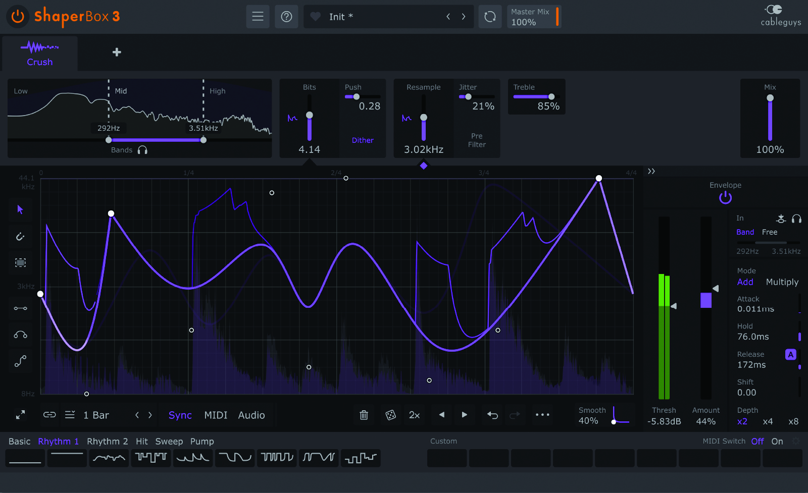The height and width of the screenshot is (493, 808).
Task: Select Depth x8
Action: 793,421
